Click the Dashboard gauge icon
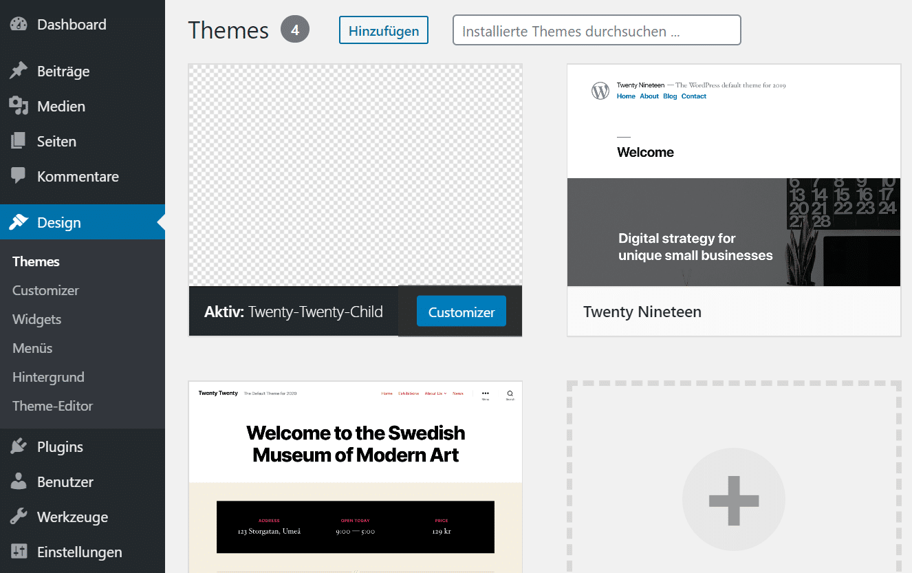This screenshot has height=573, width=912. 19,25
